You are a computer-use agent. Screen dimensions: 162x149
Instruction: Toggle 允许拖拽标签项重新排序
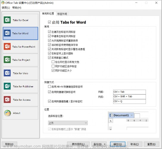[49, 40]
